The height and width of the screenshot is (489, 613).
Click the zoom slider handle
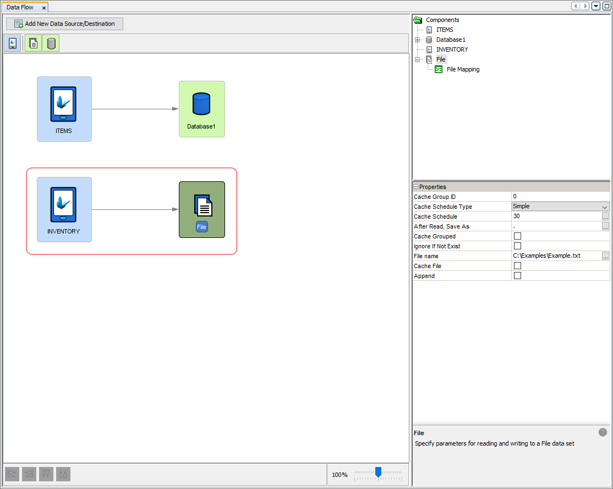pos(378,472)
